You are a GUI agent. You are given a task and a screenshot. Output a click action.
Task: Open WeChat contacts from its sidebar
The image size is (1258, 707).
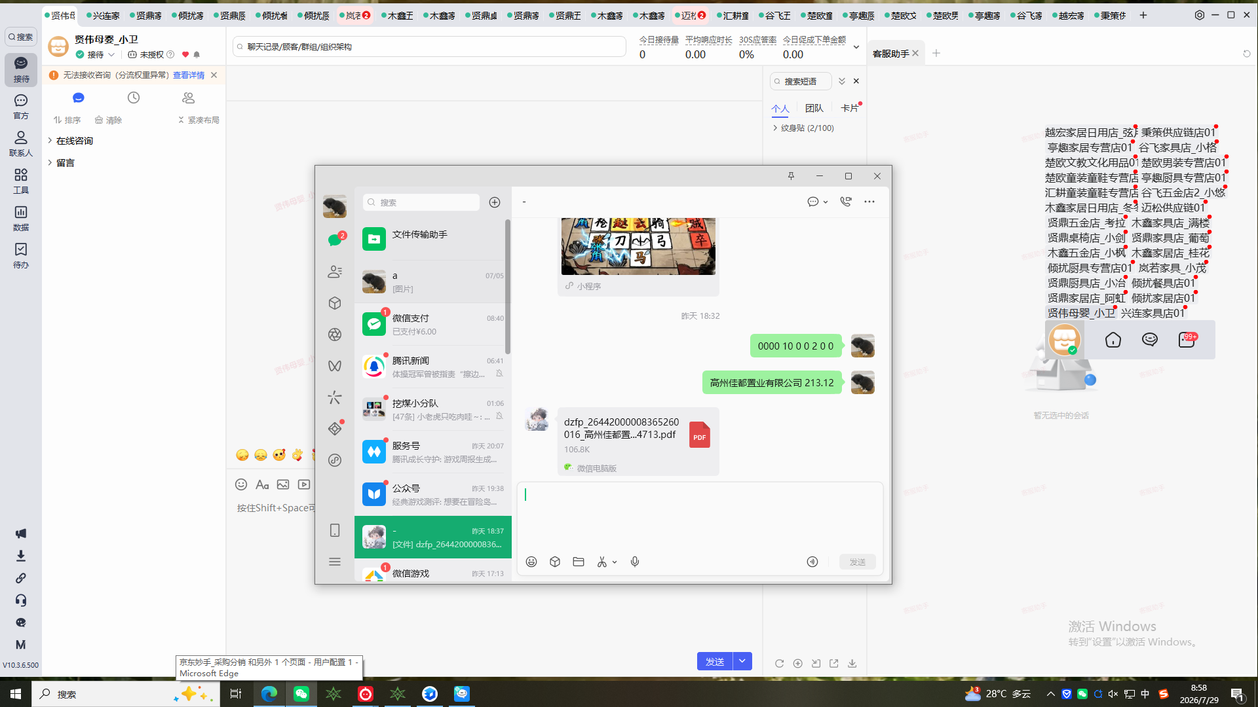[x=335, y=272]
